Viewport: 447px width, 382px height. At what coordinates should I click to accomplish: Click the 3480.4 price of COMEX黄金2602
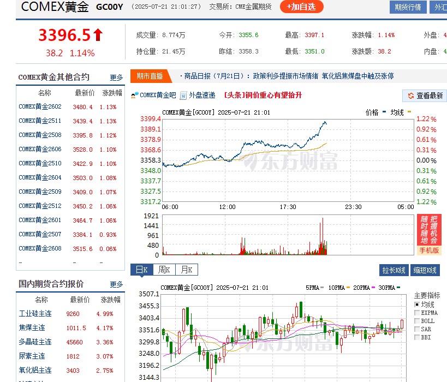click(x=82, y=107)
